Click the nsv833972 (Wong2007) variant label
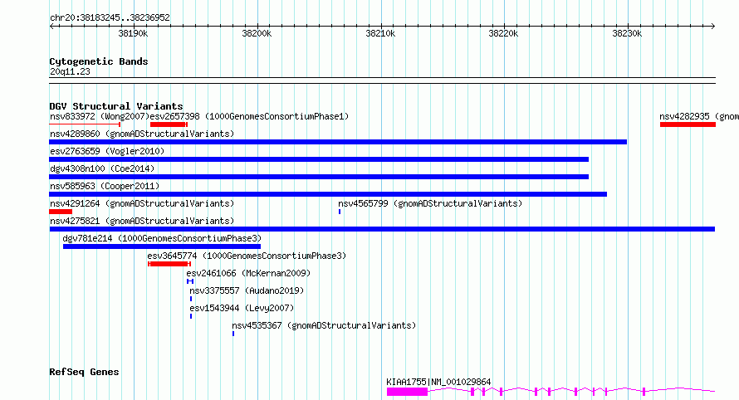Image resolution: width=739 pixels, height=400 pixels. tap(100, 116)
